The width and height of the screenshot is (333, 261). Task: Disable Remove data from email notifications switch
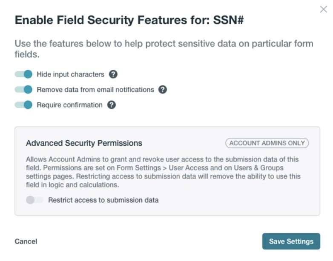click(x=24, y=90)
